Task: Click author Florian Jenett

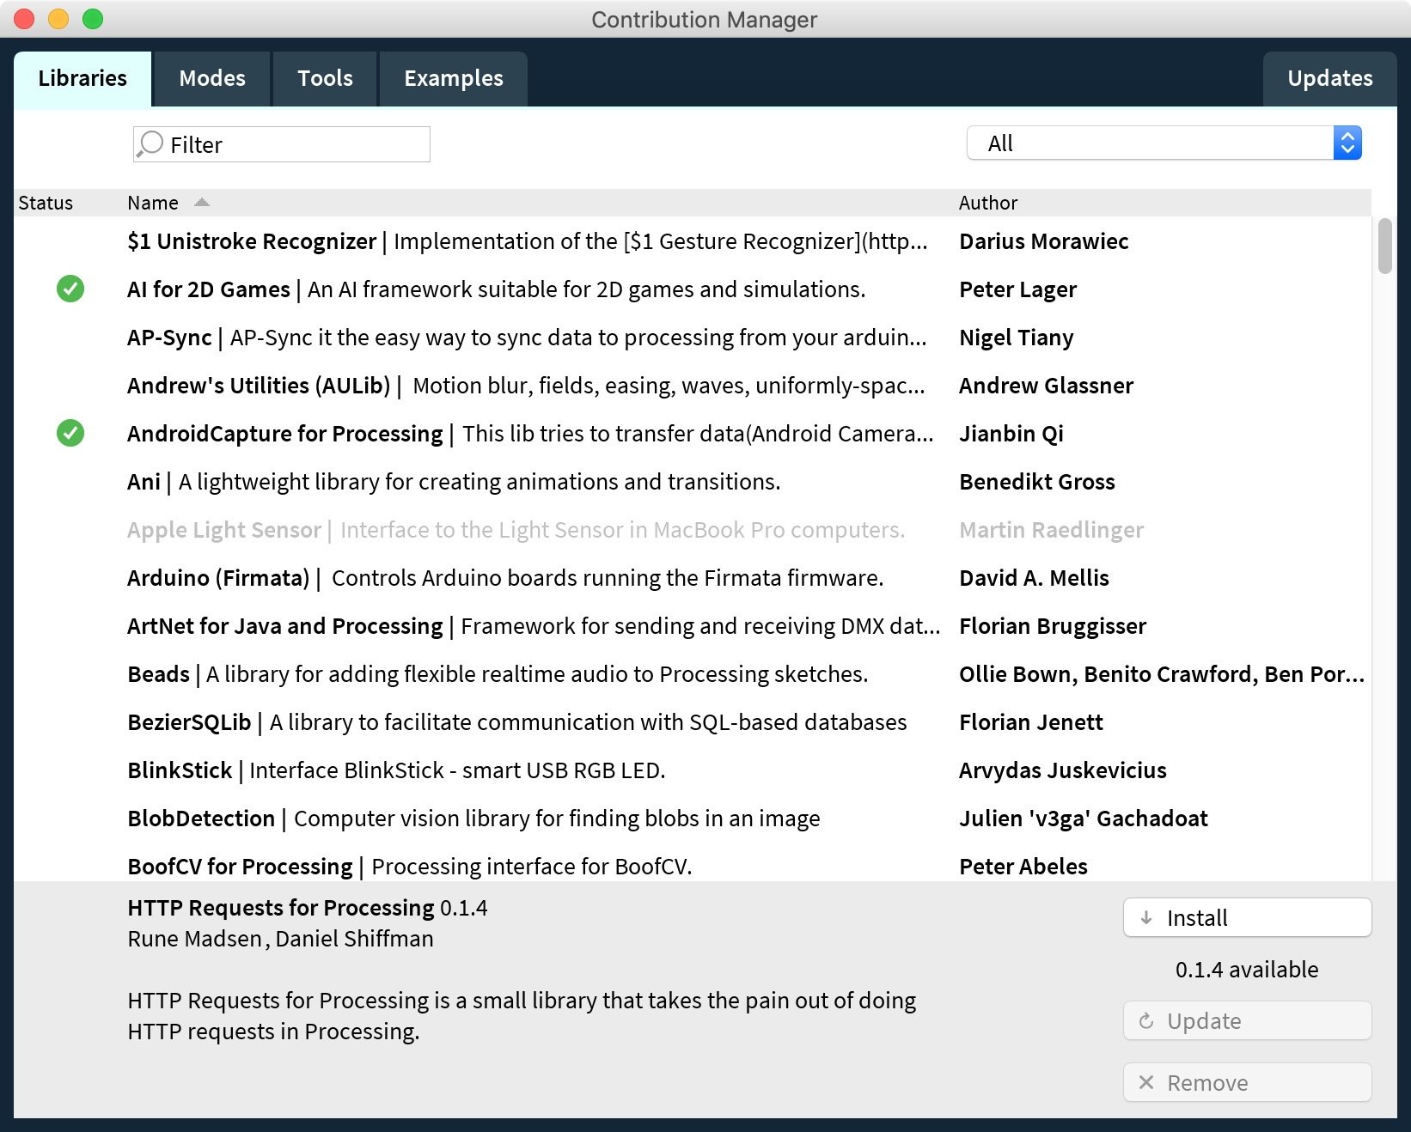Action: coord(1031,722)
